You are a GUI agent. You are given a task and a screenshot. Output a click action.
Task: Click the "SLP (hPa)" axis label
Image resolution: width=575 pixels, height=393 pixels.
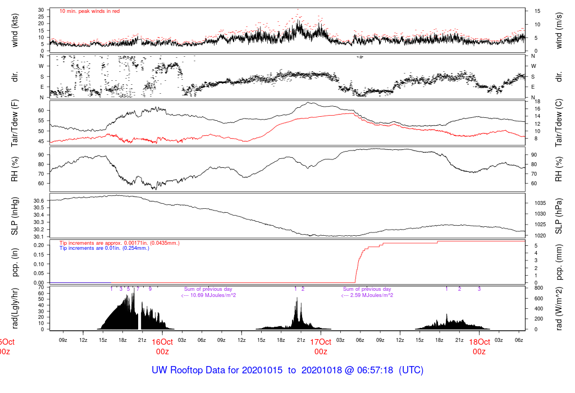pyautogui.click(x=559, y=216)
